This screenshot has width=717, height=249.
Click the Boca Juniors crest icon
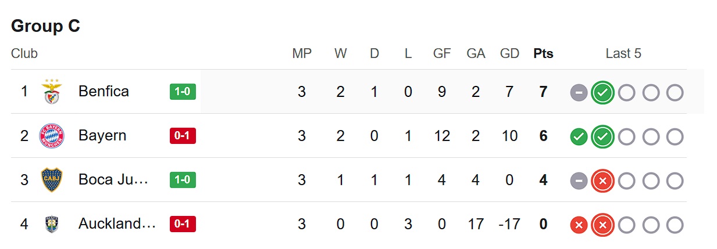[x=52, y=180]
